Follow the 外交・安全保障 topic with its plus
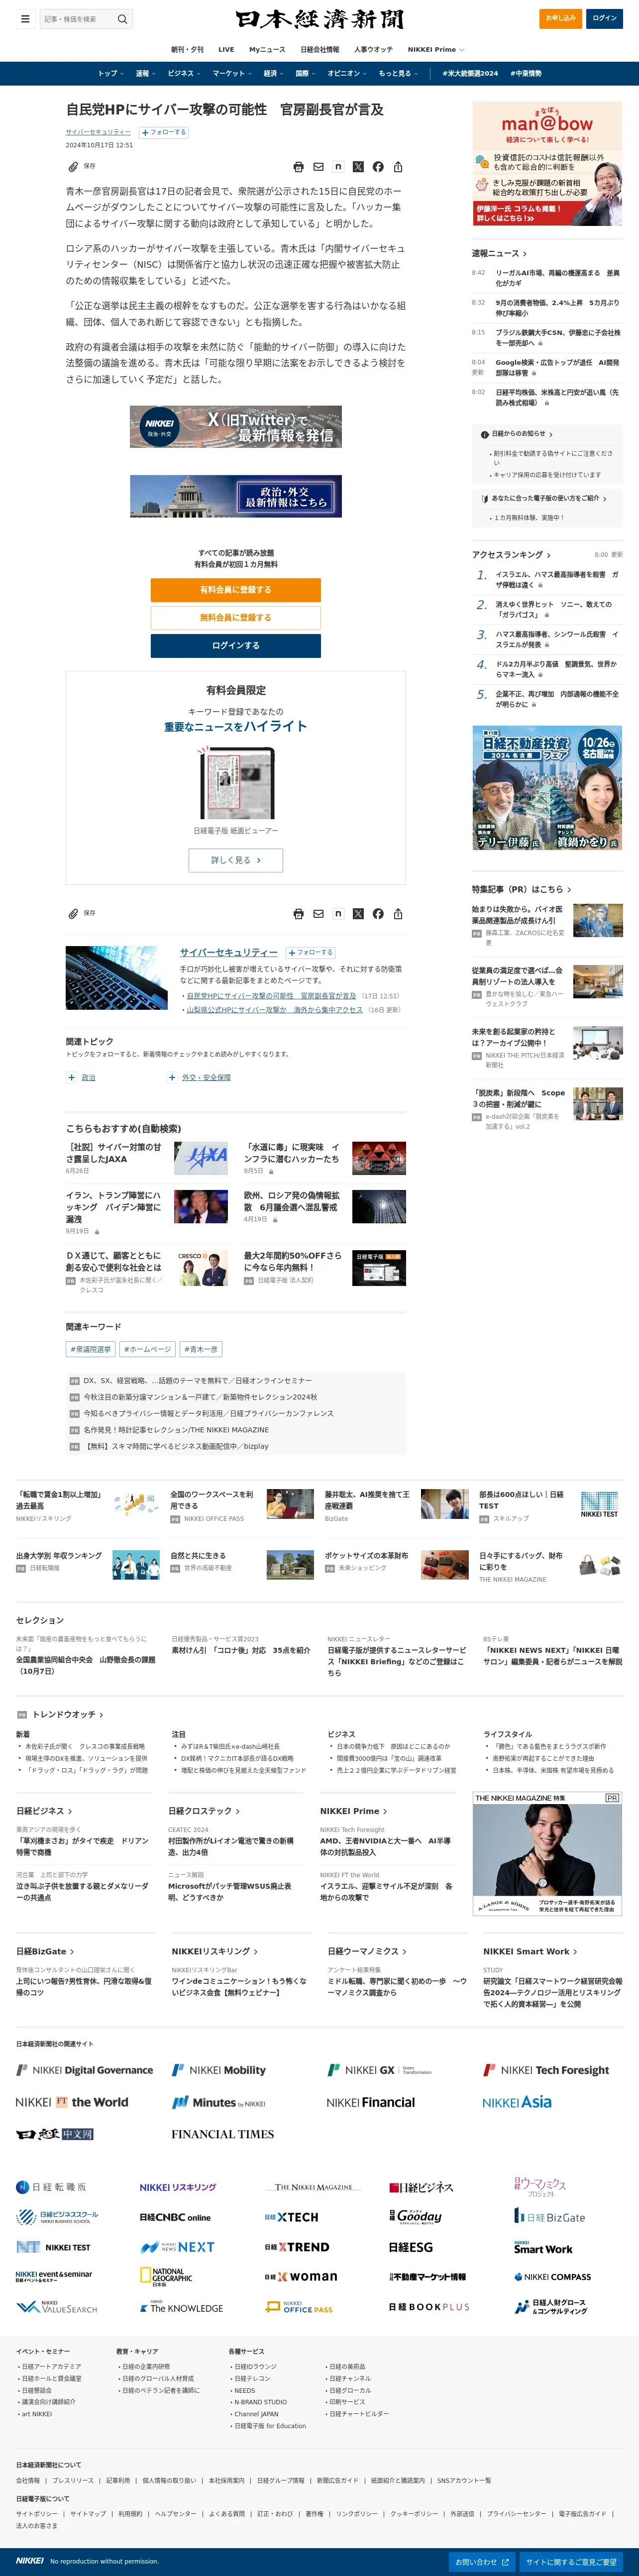The width and height of the screenshot is (639, 2576). [172, 1077]
